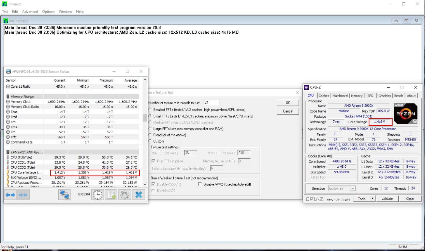Click the Command Rate row icon
Viewport: 425px width, 251px height.
coord(8,142)
